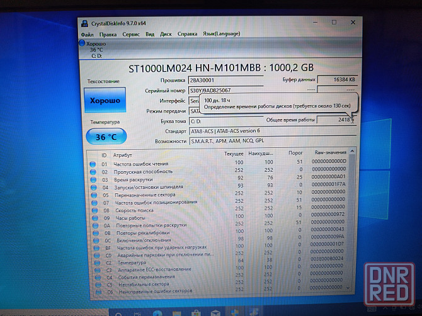
Task: Click the Текущее column header
Action: pos(234,154)
